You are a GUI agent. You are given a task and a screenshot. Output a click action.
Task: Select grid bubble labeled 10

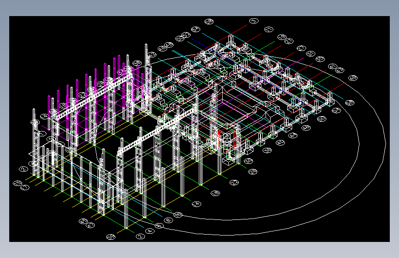(x=178, y=215)
